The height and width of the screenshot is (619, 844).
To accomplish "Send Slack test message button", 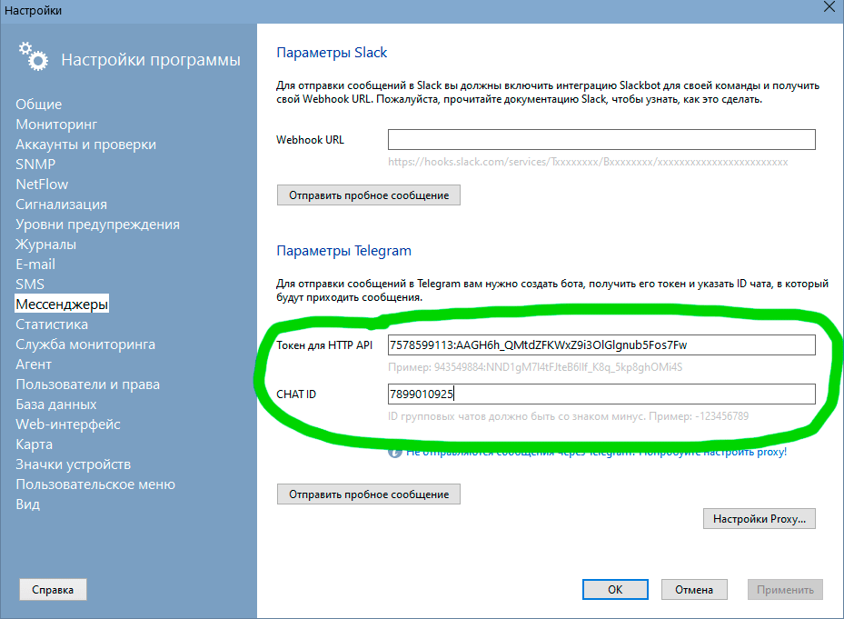I will 369,195.
